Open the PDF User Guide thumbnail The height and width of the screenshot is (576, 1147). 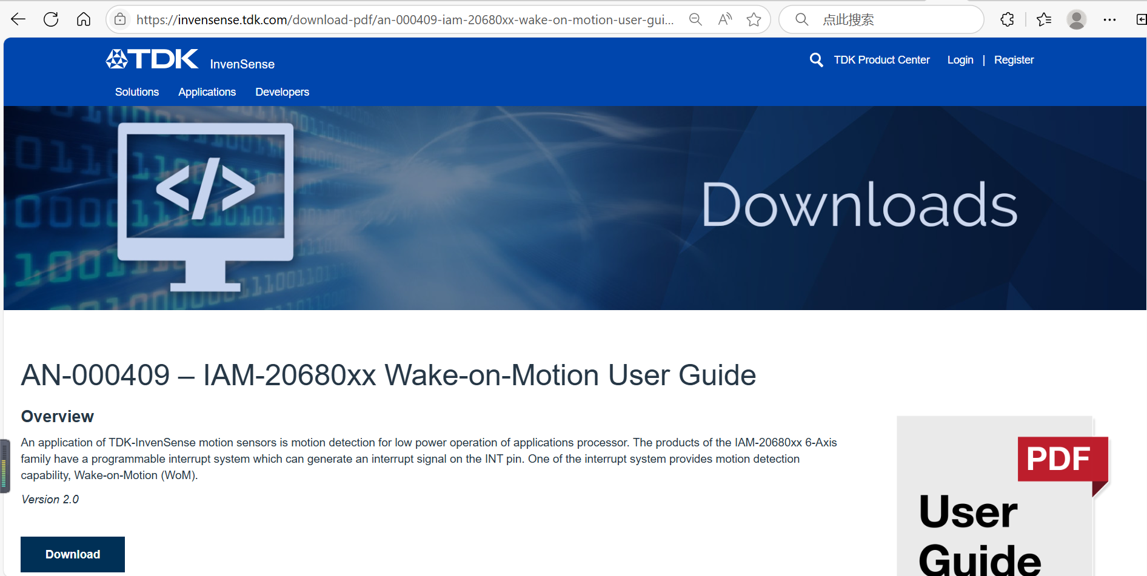coord(1003,496)
